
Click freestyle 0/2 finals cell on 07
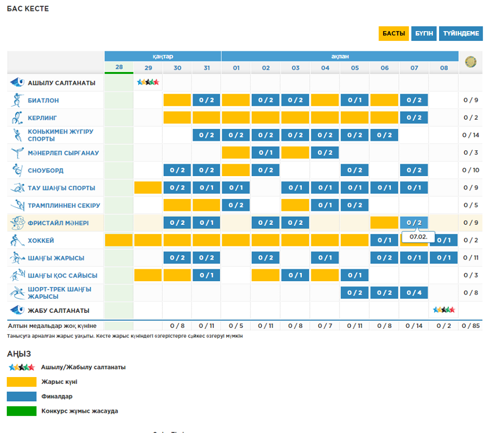(x=414, y=223)
